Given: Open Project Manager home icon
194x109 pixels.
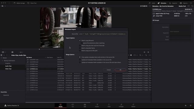Looking at the screenshot, I should (x=186, y=105).
